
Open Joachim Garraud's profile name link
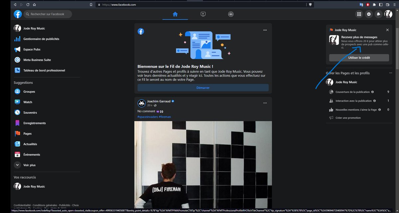click(159, 101)
